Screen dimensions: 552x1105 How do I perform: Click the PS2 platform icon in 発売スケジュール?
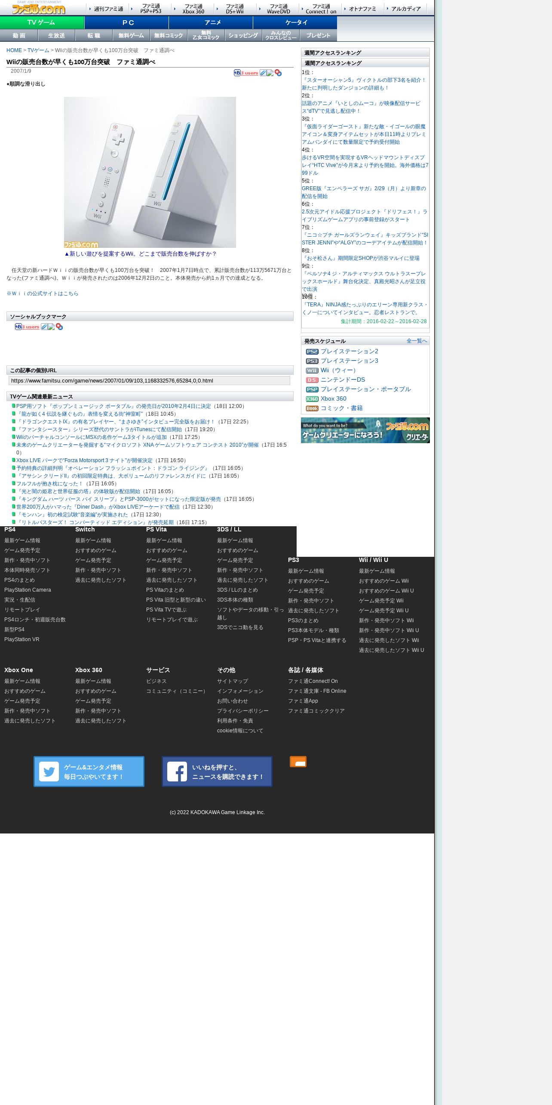[x=312, y=352]
